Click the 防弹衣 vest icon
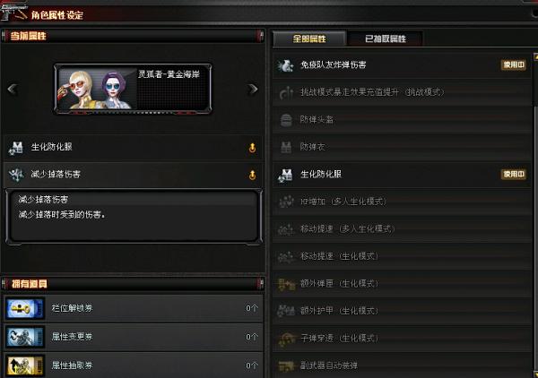This screenshot has width=538, height=378. (286, 148)
